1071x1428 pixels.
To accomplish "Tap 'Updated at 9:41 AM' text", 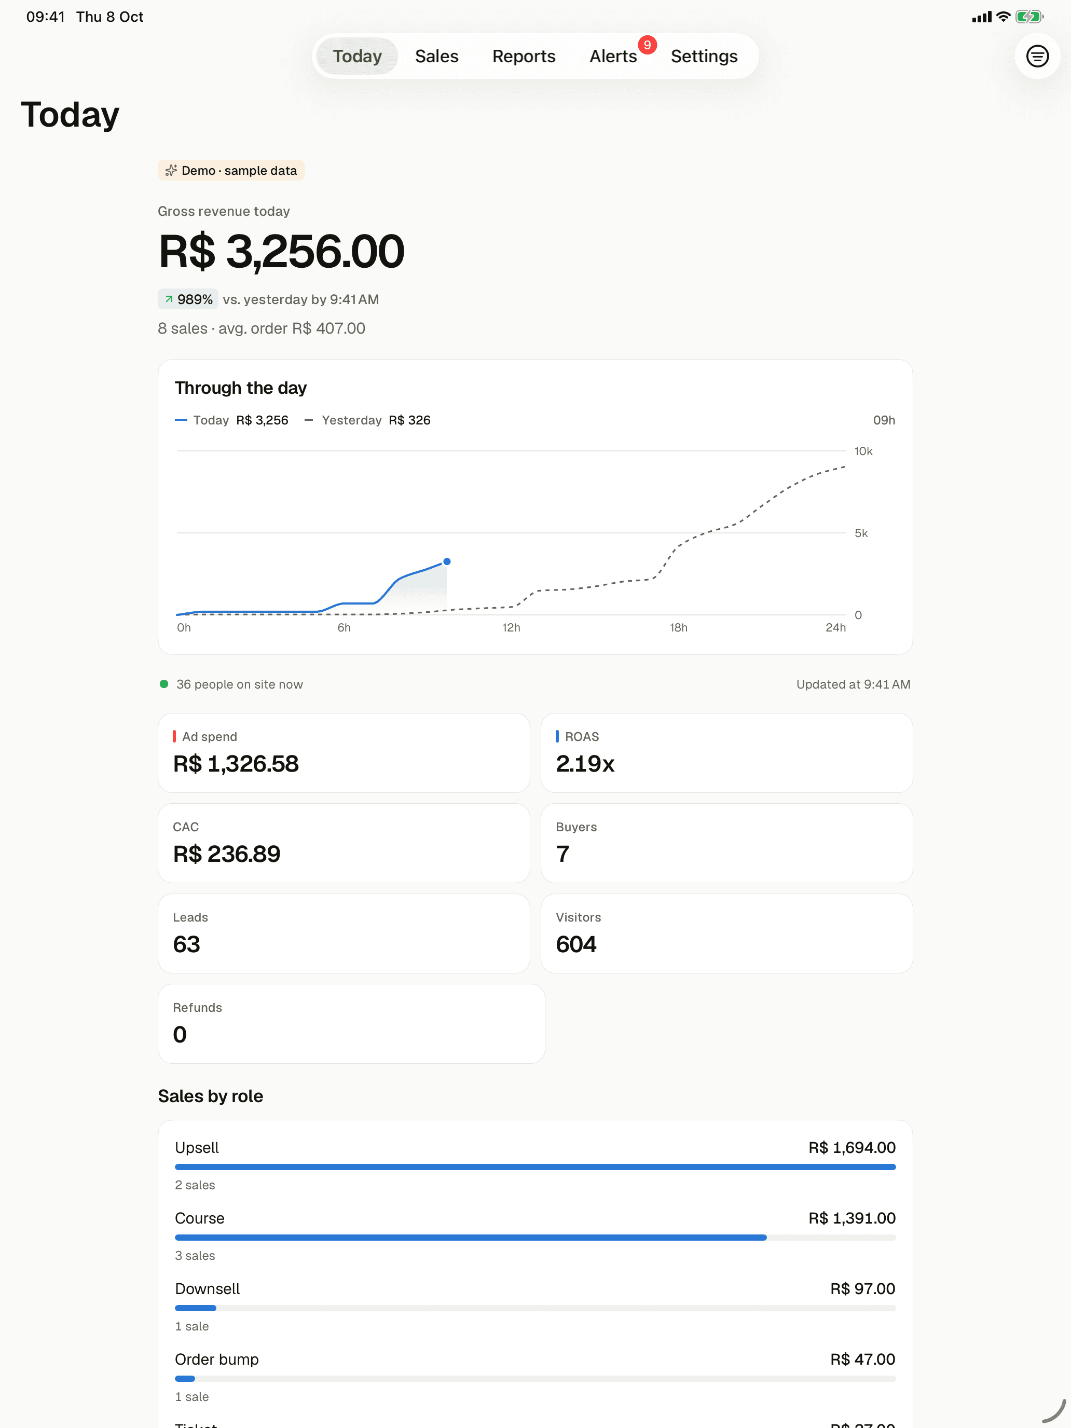I will 853,684.
